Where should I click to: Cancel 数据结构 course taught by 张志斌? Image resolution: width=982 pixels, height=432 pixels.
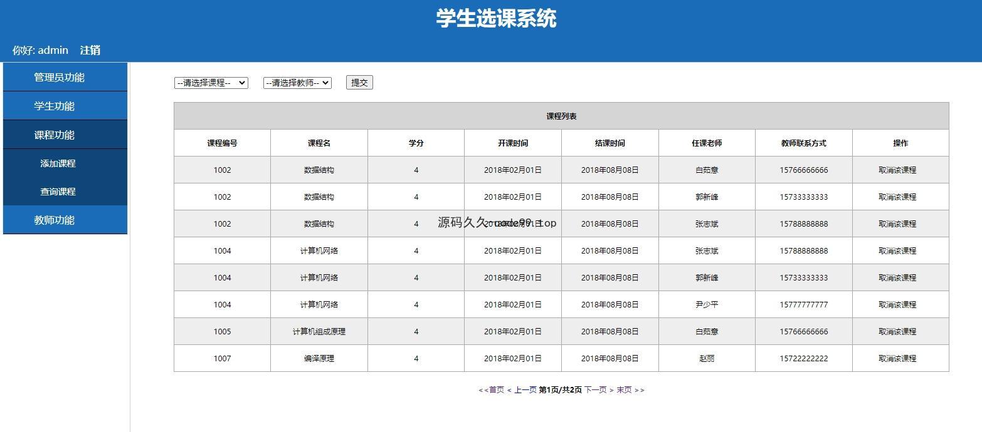tap(897, 224)
